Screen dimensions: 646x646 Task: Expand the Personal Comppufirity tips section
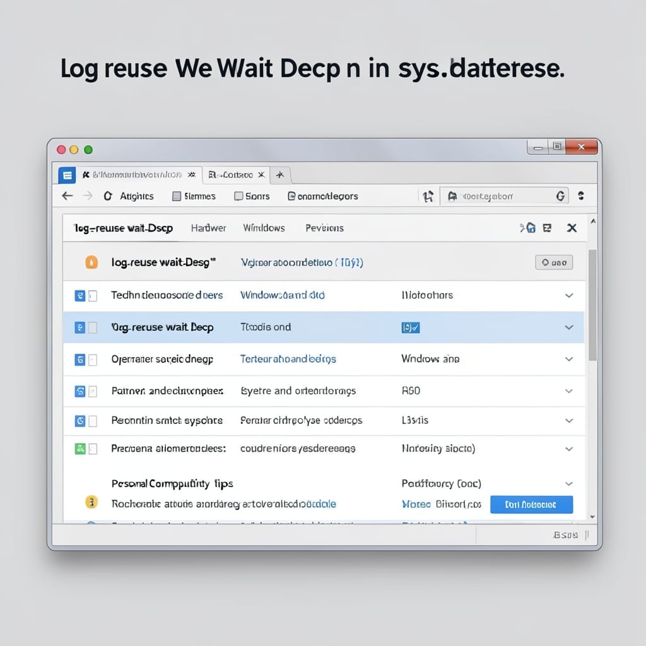(569, 484)
